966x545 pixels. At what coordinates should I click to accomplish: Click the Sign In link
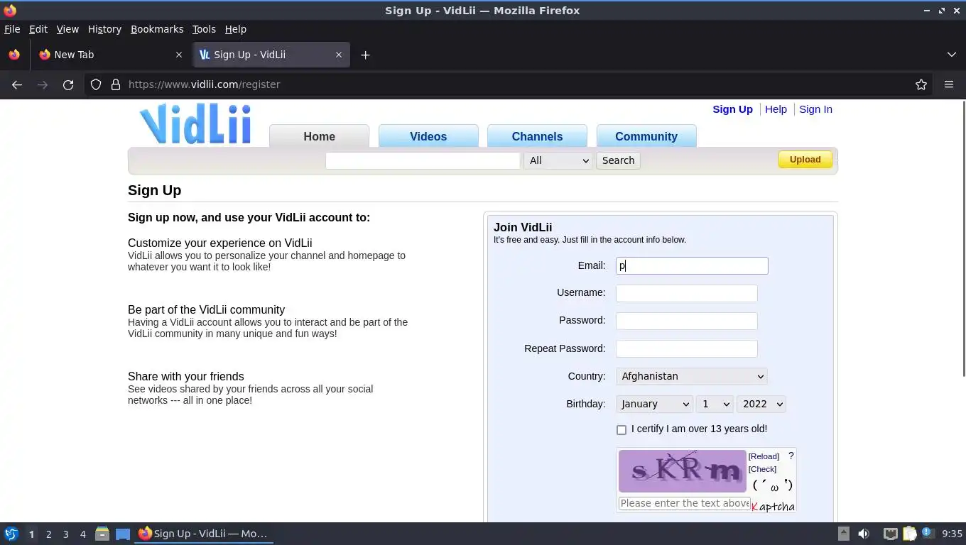815,109
